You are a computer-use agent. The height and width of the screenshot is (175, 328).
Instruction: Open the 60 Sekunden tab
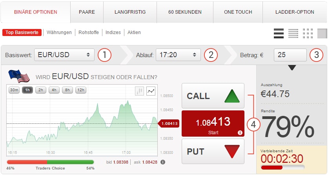185,12
